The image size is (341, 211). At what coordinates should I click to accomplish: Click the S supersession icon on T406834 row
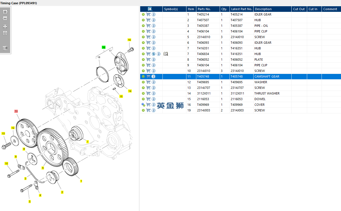[154, 54]
